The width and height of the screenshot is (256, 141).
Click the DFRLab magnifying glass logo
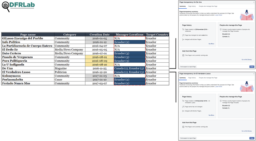(x=6, y=7)
